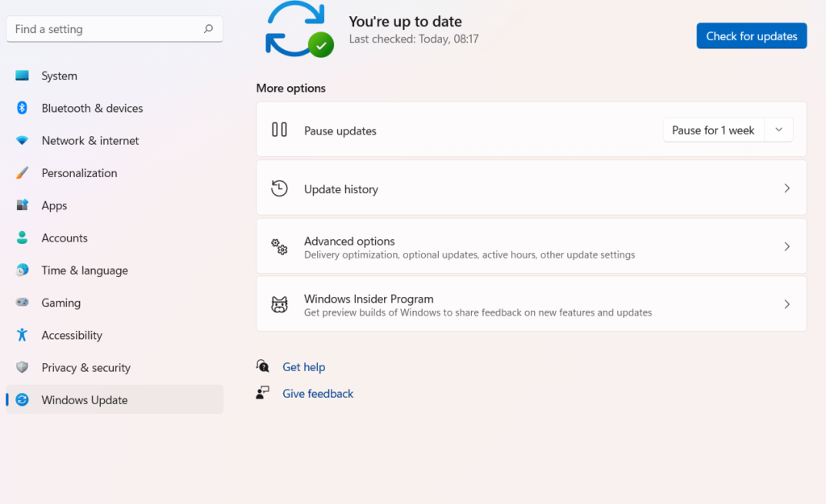Click the magnifier icon in search box
This screenshot has width=826, height=504.
point(209,29)
